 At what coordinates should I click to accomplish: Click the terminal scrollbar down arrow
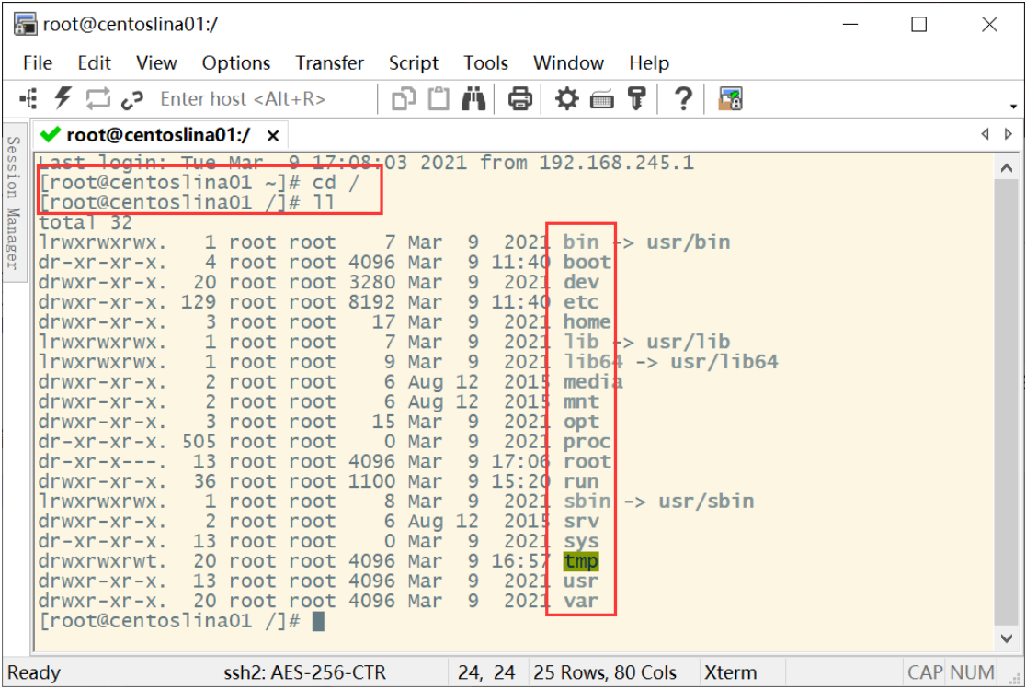tap(1007, 637)
